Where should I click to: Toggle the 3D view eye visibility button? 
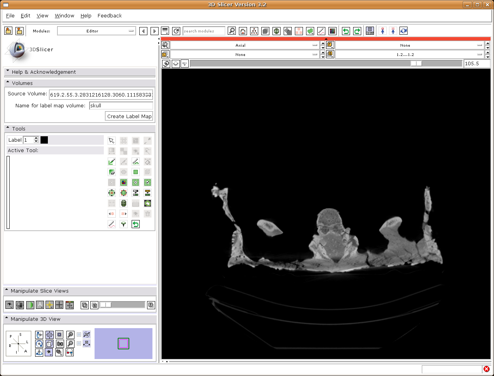[49, 352]
